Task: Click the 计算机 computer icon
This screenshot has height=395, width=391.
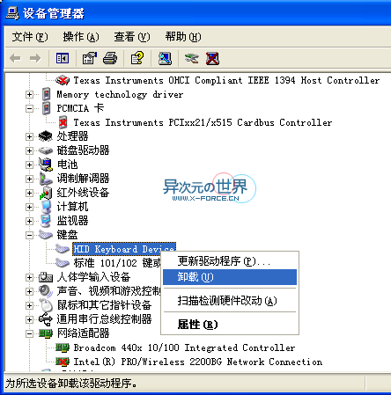Action: pyautogui.click(x=46, y=207)
